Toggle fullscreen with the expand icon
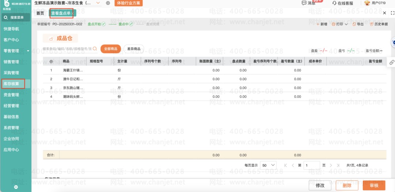 [392, 13]
